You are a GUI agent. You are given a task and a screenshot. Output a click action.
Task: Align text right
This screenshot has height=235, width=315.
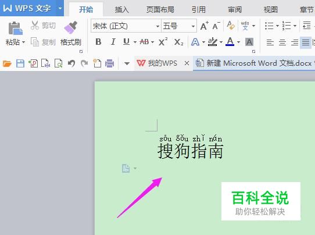coord(295,42)
